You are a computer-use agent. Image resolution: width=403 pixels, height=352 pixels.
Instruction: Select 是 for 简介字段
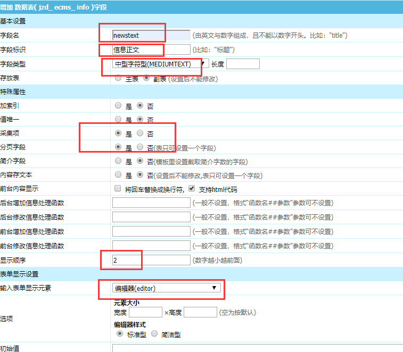(x=118, y=161)
